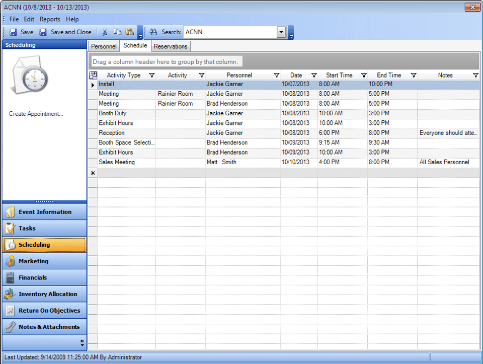Open the Personnel column filter

tap(277, 75)
